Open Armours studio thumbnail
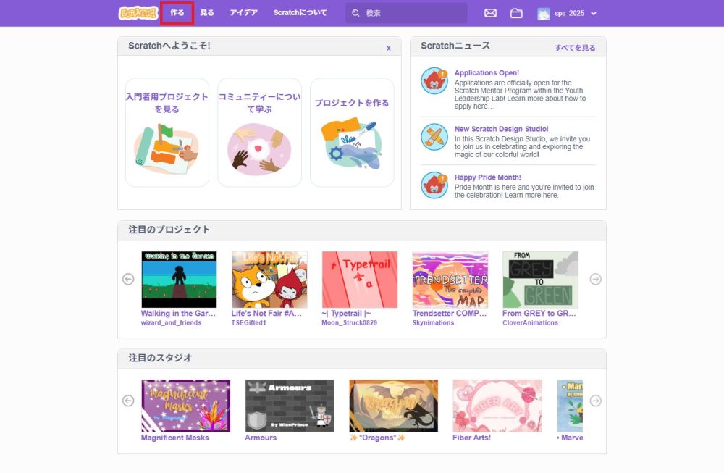Image resolution: width=724 pixels, height=473 pixels. click(290, 406)
